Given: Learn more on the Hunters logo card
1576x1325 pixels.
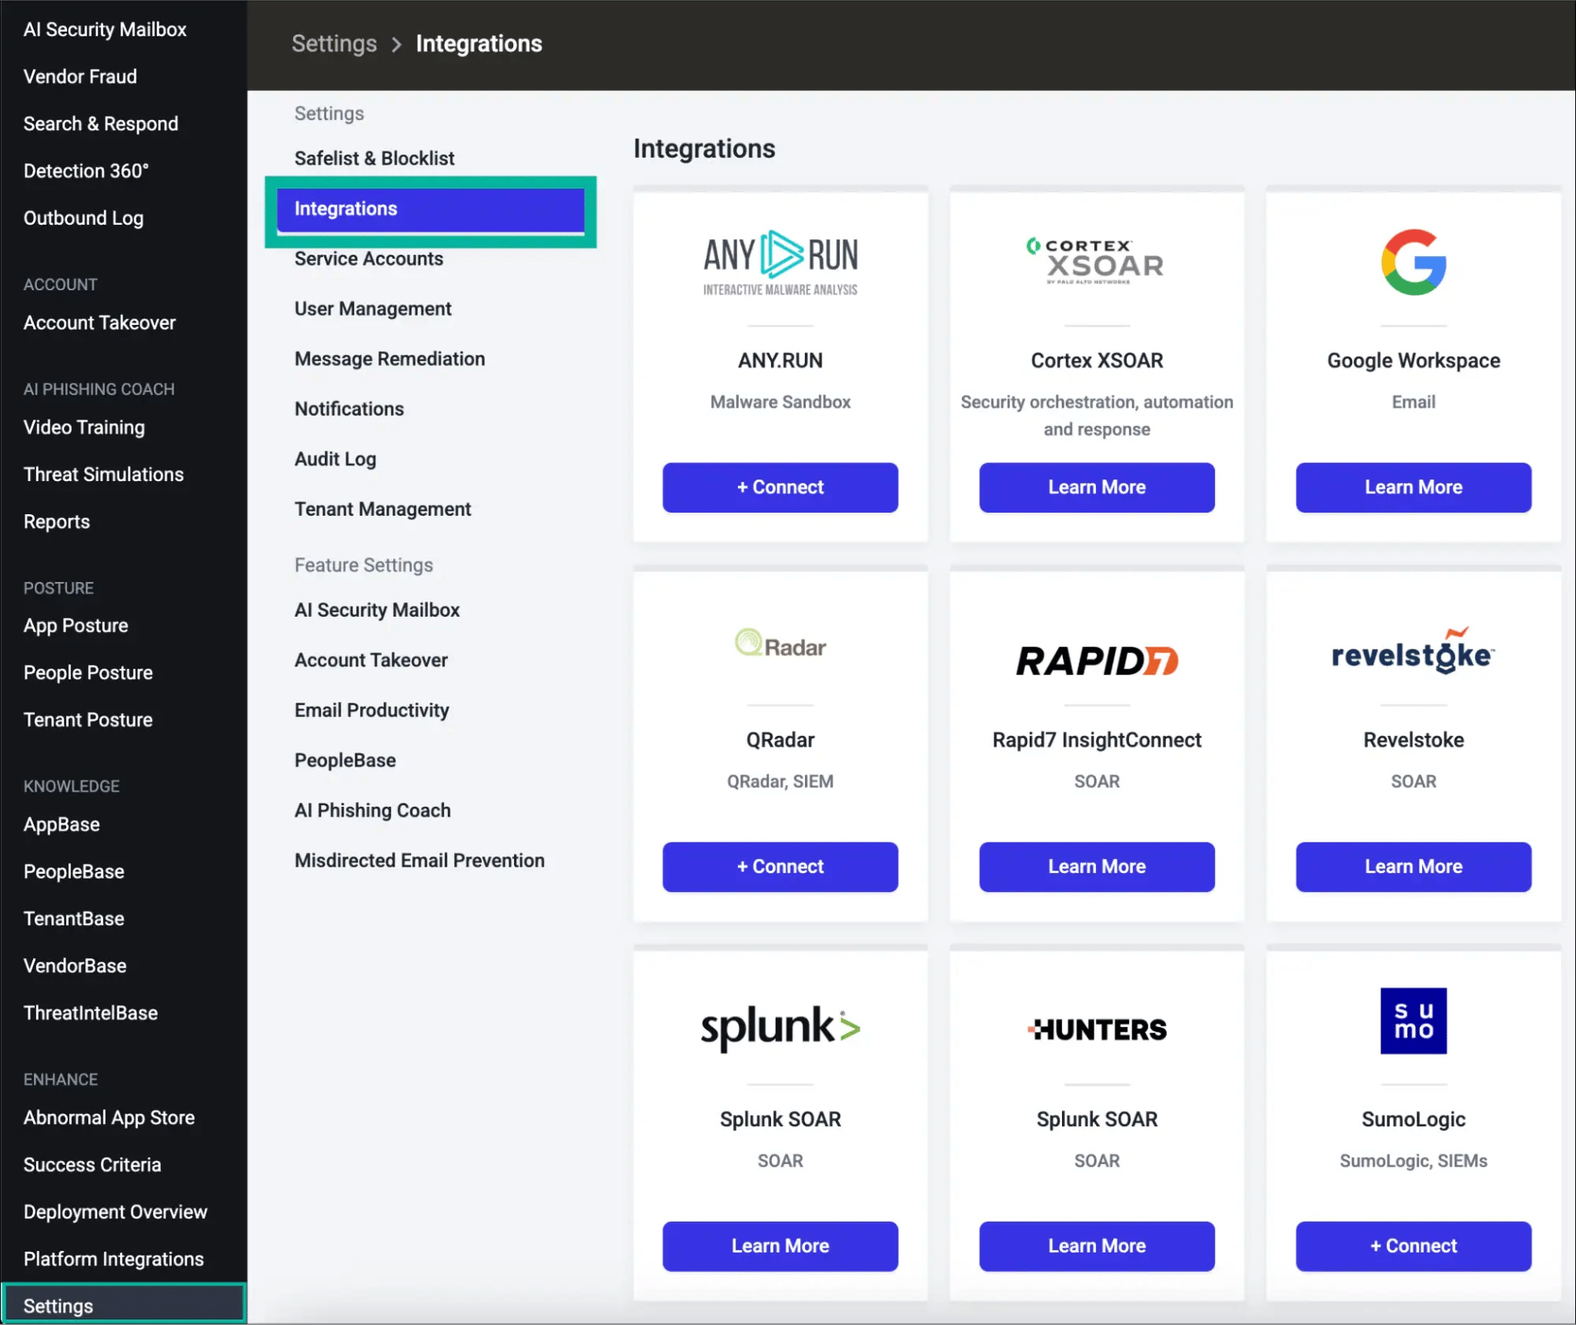Looking at the screenshot, I should click(1097, 1246).
